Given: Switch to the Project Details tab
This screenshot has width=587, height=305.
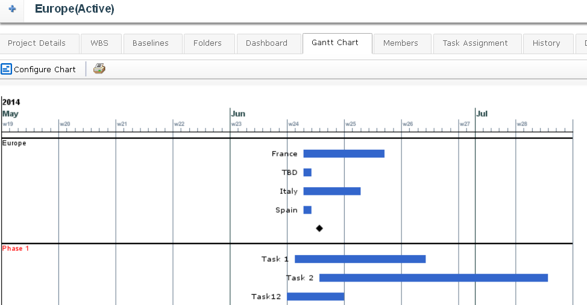Looking at the screenshot, I should click(37, 43).
